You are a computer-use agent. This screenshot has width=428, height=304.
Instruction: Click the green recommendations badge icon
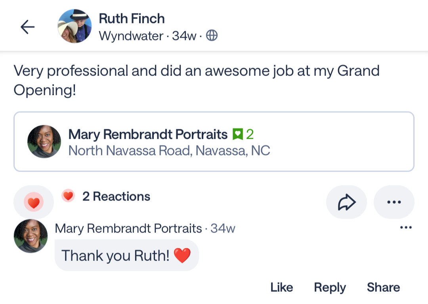pos(237,134)
